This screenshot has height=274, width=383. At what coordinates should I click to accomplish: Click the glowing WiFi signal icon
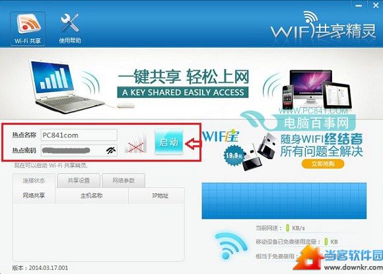230,246
